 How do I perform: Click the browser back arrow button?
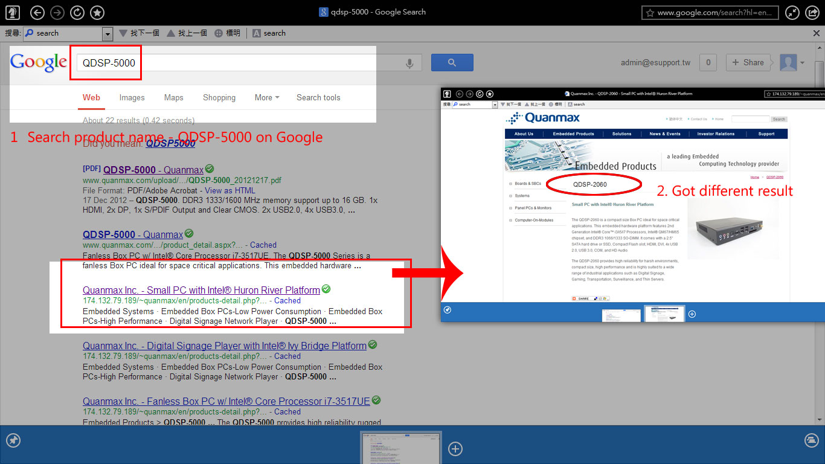[37, 12]
